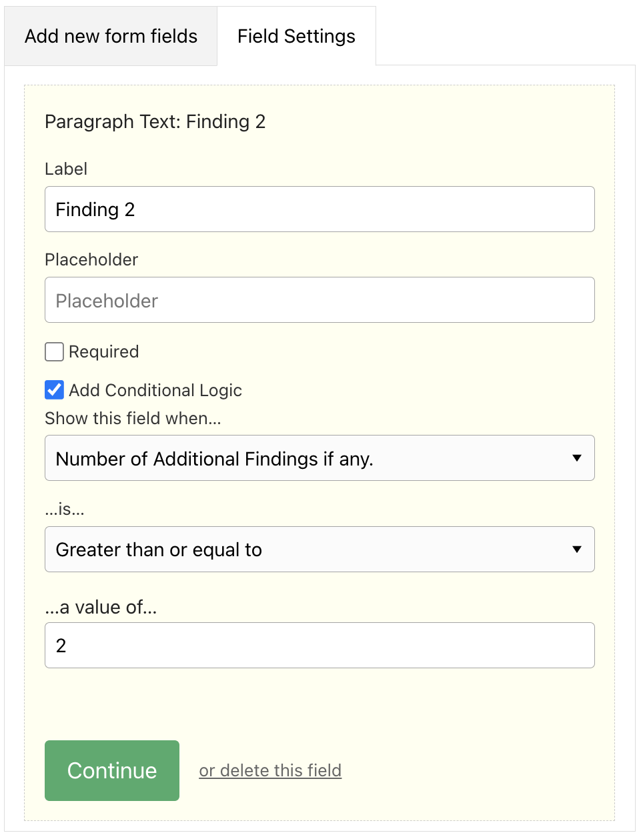Screen dimensions: 639x835
Task: Uncheck the Add Conditional Logic checkbox
Action: pyautogui.click(x=55, y=390)
